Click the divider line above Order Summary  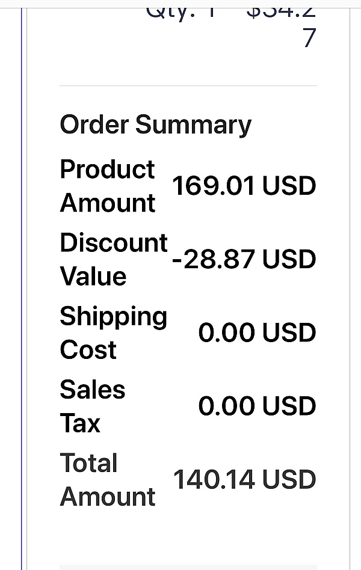pyautogui.click(x=188, y=86)
